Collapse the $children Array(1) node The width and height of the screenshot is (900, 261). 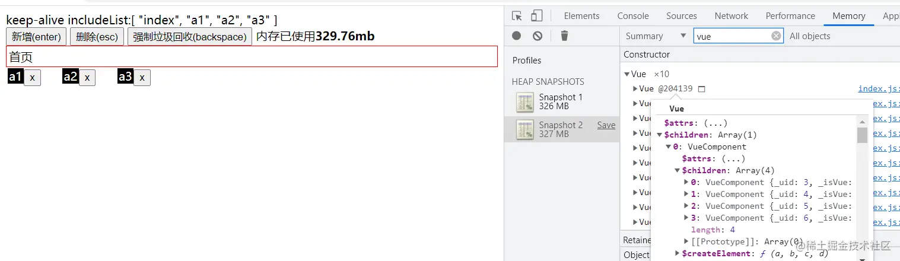point(659,135)
